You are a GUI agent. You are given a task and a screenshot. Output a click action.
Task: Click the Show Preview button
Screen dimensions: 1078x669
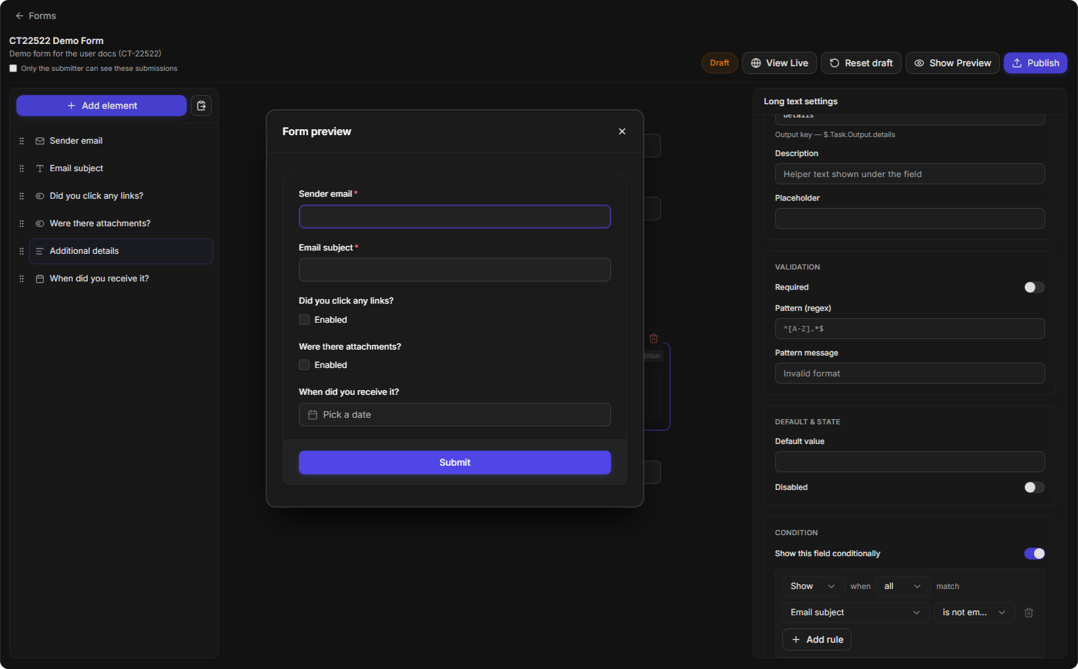point(952,63)
